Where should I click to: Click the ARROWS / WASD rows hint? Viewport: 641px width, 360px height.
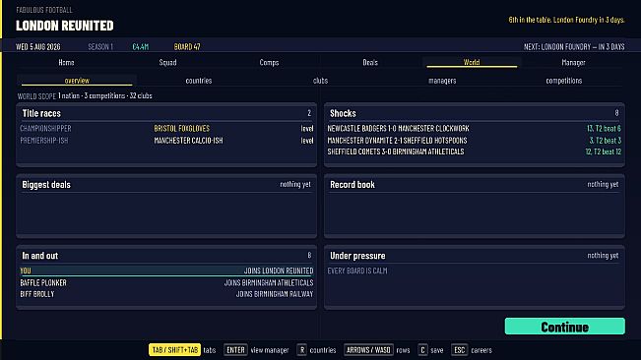tap(376, 350)
